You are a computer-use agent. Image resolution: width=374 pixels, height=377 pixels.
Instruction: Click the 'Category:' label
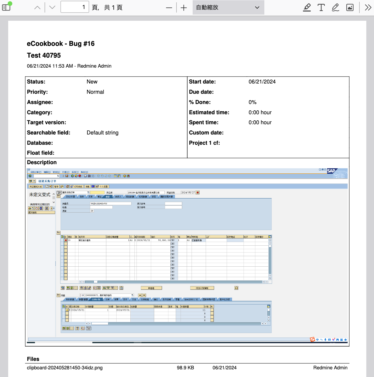coord(40,112)
